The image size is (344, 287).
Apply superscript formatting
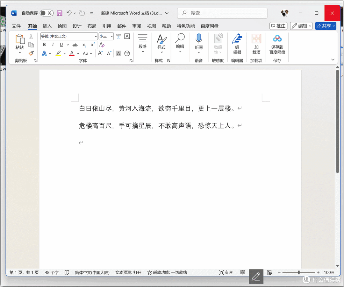click(x=93, y=45)
